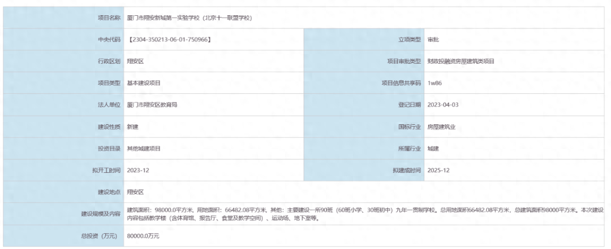This screenshot has width=611, height=249.
Task: Click 翔安区 in the 建设地点 row
Action: pyautogui.click(x=135, y=193)
